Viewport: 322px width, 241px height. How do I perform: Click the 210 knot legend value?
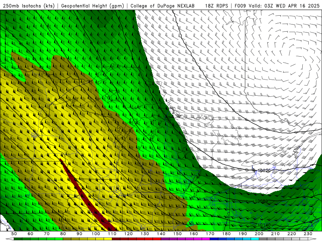(275, 234)
